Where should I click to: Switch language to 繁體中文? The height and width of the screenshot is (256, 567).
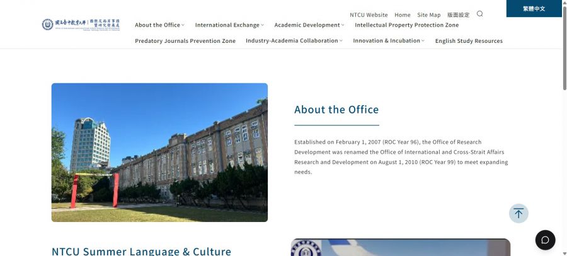click(x=534, y=9)
